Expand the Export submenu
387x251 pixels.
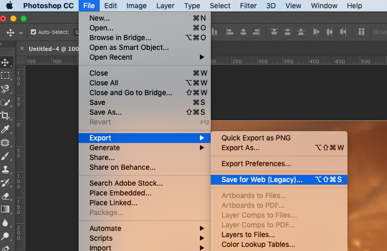tap(145, 138)
